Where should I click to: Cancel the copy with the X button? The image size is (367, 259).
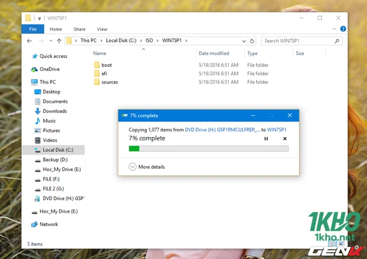click(285, 139)
